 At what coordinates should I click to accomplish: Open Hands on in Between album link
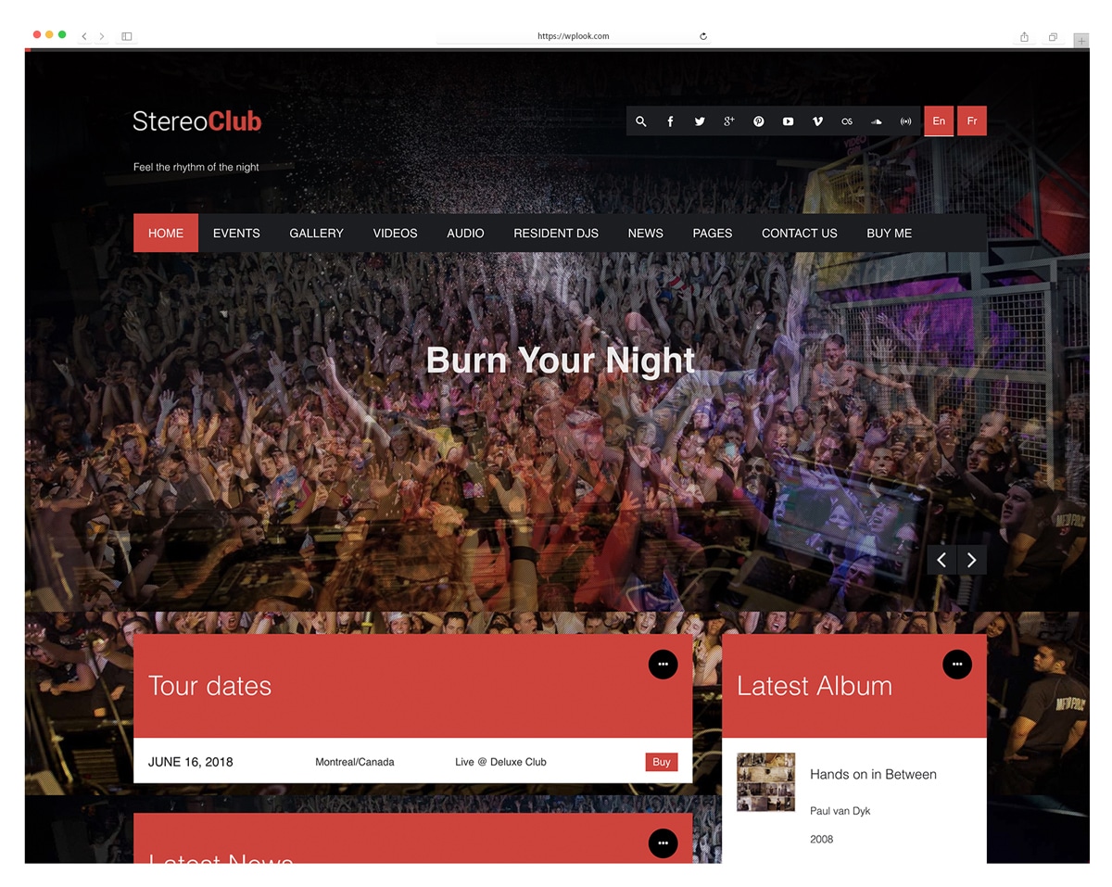873,774
